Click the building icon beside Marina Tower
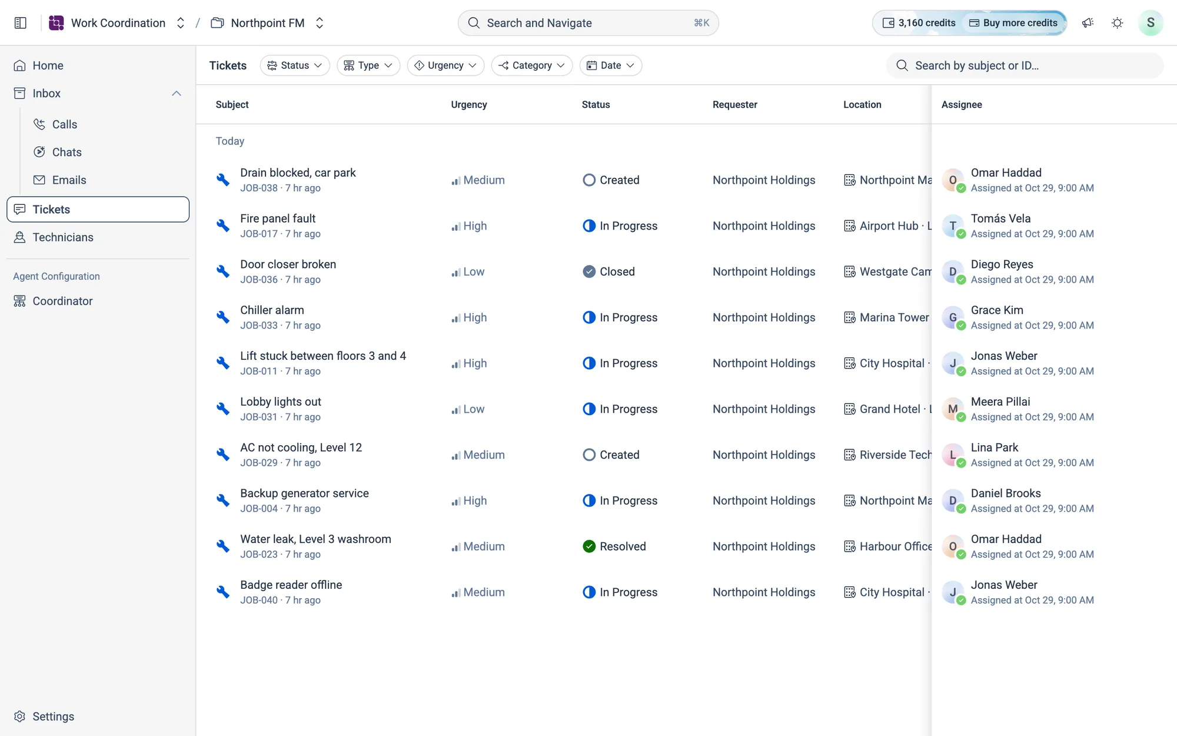 tap(849, 317)
